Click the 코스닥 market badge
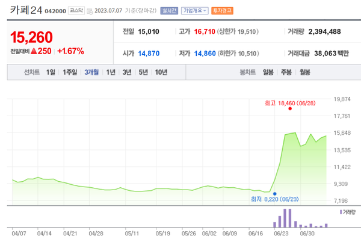Image resolution: width=361 pixels, height=245 pixels. coord(76,11)
